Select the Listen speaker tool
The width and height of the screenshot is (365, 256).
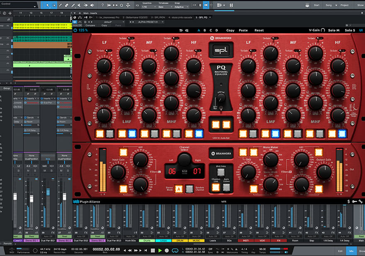(92, 5)
